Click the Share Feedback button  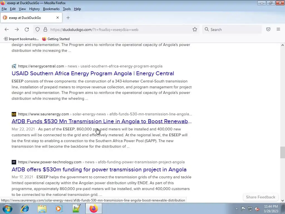tap(261, 197)
